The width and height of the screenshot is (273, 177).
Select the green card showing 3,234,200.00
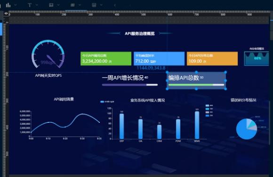click(x=106, y=58)
